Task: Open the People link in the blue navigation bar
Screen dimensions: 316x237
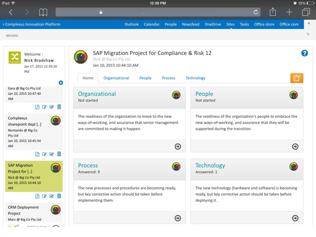Action: click(170, 24)
